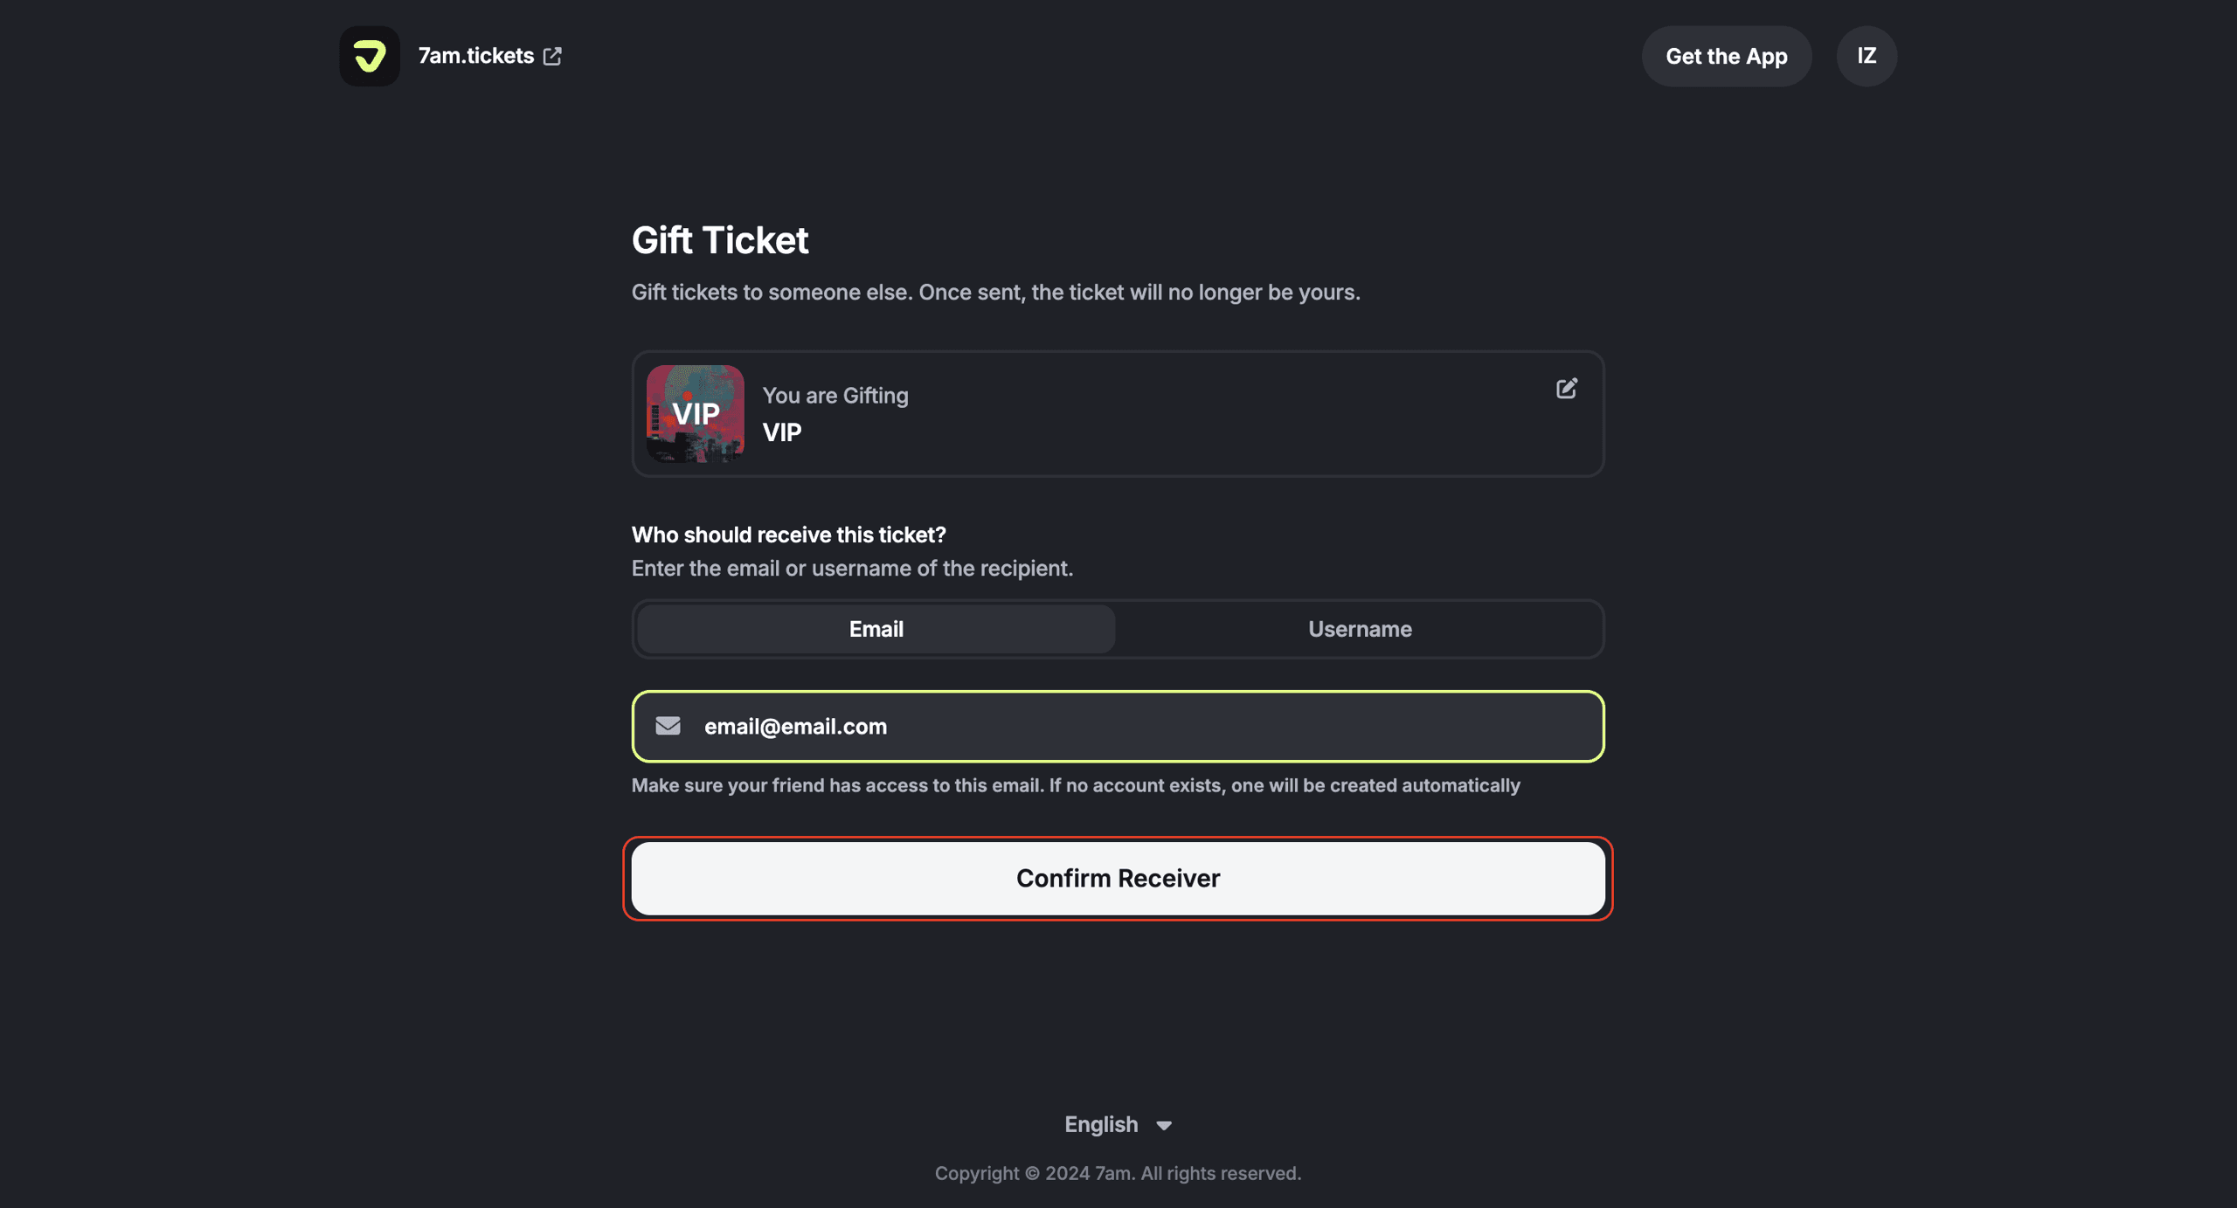Click the VIP ticket name text

781,432
